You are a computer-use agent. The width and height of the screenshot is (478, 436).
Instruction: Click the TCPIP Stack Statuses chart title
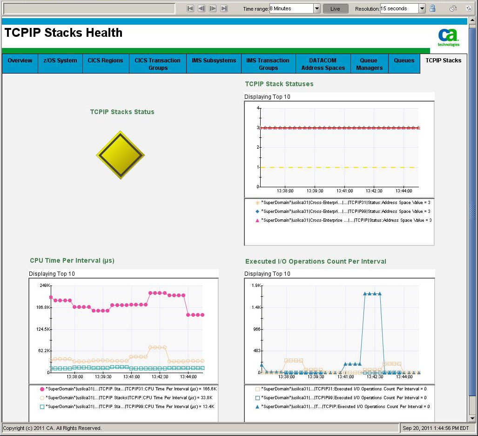pyautogui.click(x=279, y=84)
